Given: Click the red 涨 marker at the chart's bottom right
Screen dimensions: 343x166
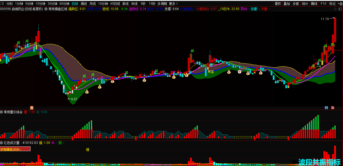Looking at the screenshot, I should [333, 108].
